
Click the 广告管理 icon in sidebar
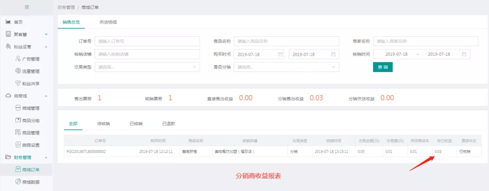click(x=18, y=59)
